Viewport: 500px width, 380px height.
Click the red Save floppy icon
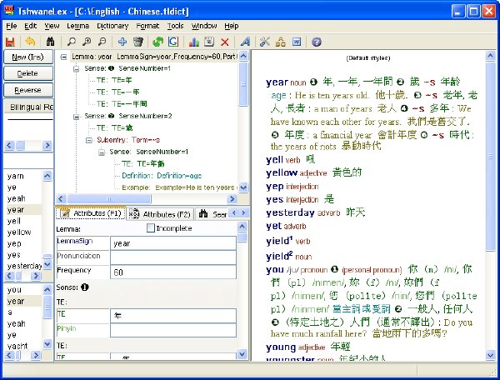10,42
